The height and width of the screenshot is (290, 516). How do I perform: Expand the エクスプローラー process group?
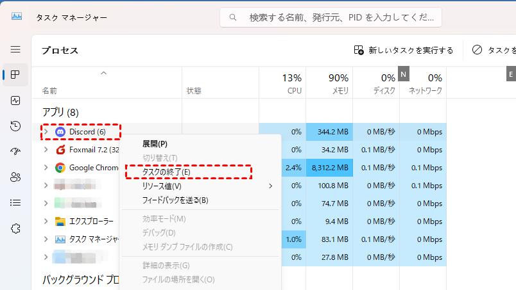pos(46,222)
